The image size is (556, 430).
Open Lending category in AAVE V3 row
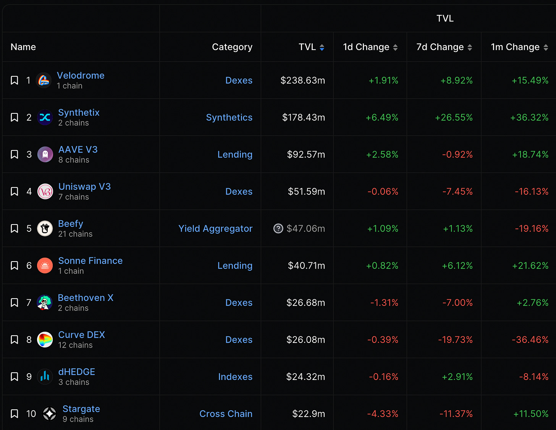pyautogui.click(x=235, y=154)
